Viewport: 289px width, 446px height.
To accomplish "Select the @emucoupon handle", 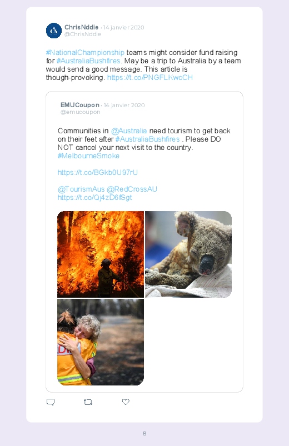I will [80, 112].
